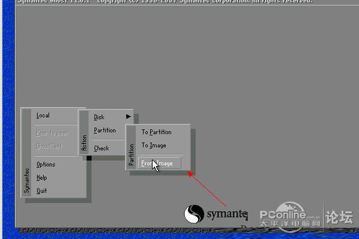Choose To Image menu entry
Screen dimensions: 359x239
point(154,146)
